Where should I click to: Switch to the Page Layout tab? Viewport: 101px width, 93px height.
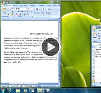coord(23,6)
